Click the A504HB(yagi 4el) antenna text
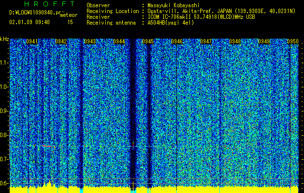Screen dimensions: 304x193 coord(171,23)
